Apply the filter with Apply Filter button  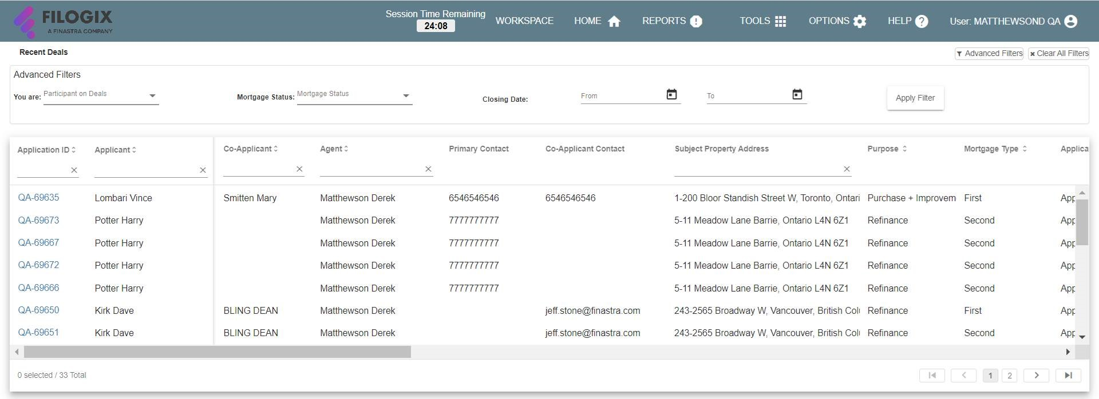click(915, 98)
